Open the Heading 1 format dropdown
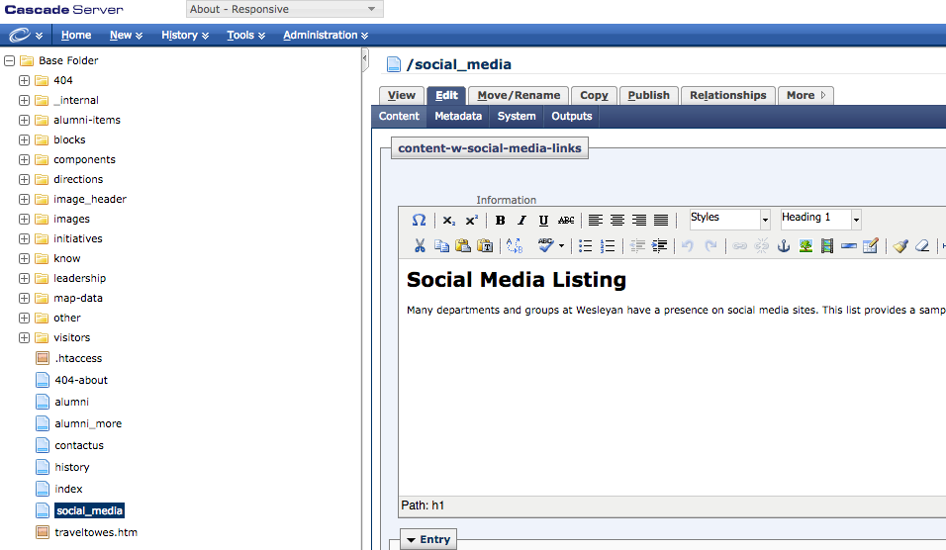This screenshot has width=946, height=550. click(820, 219)
